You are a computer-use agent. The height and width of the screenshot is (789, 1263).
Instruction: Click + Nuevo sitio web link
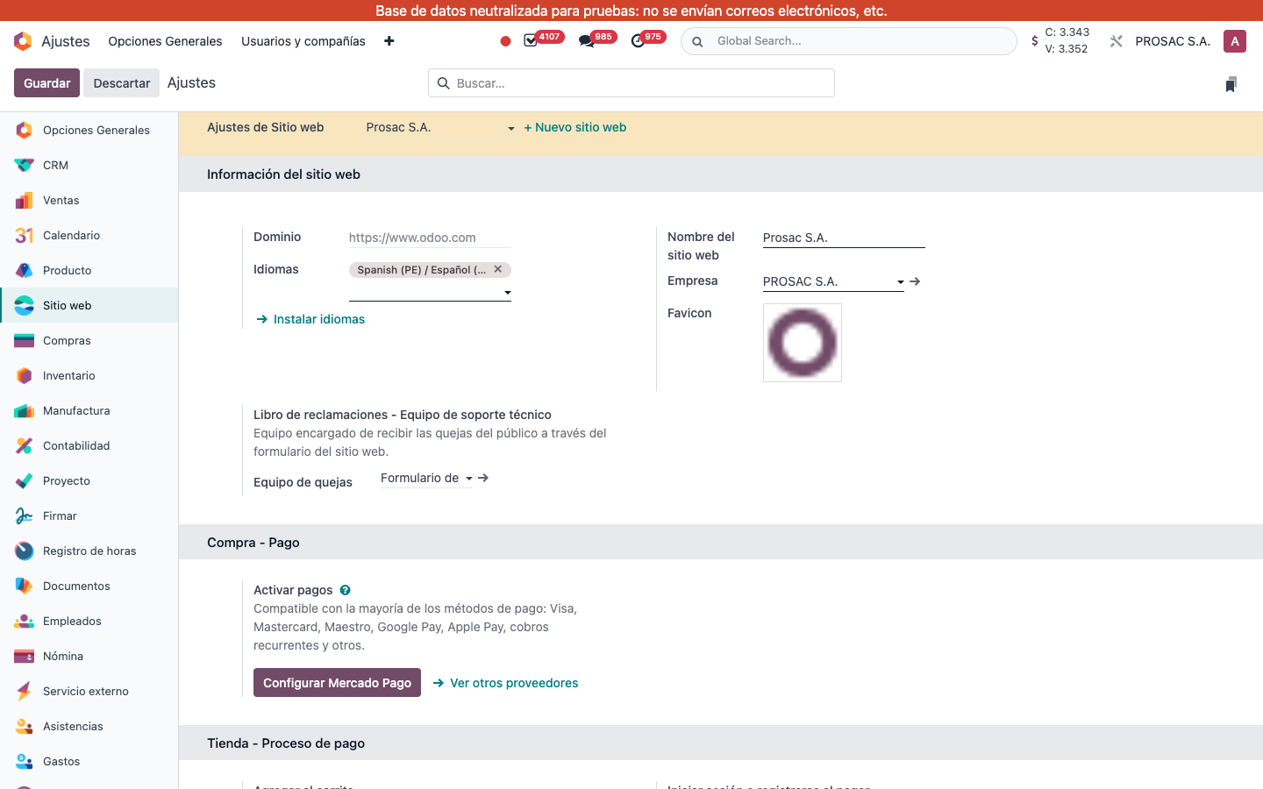point(575,127)
